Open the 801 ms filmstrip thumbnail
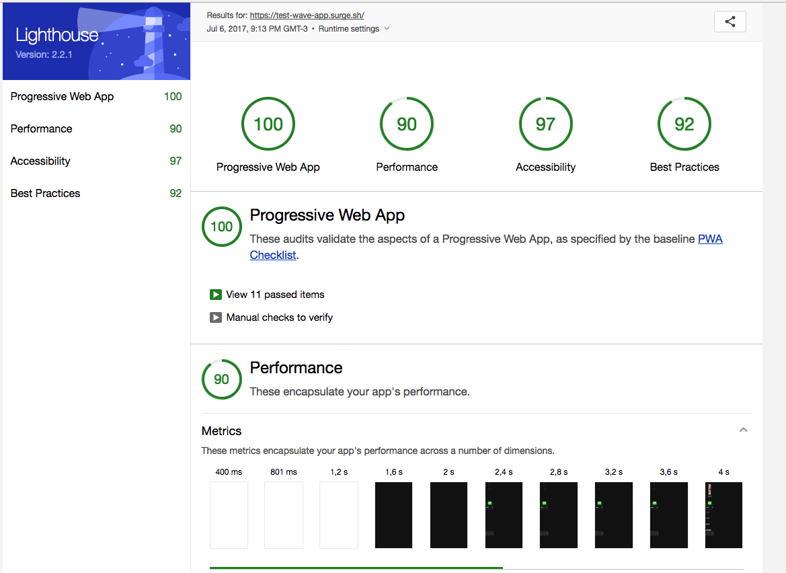The width and height of the screenshot is (786, 573). (x=284, y=515)
